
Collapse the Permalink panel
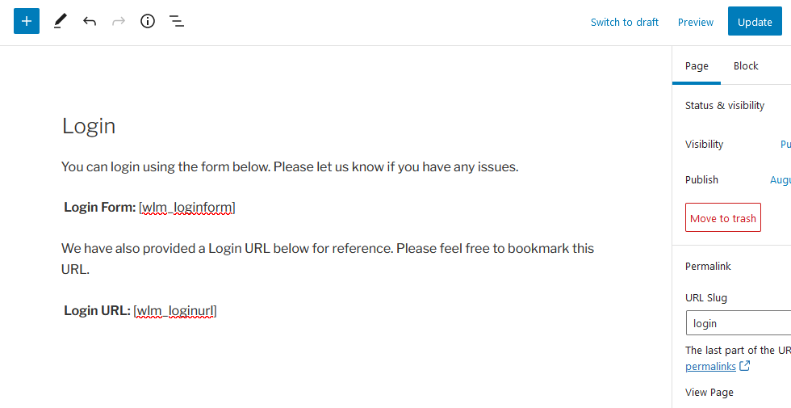pyautogui.click(x=731, y=266)
